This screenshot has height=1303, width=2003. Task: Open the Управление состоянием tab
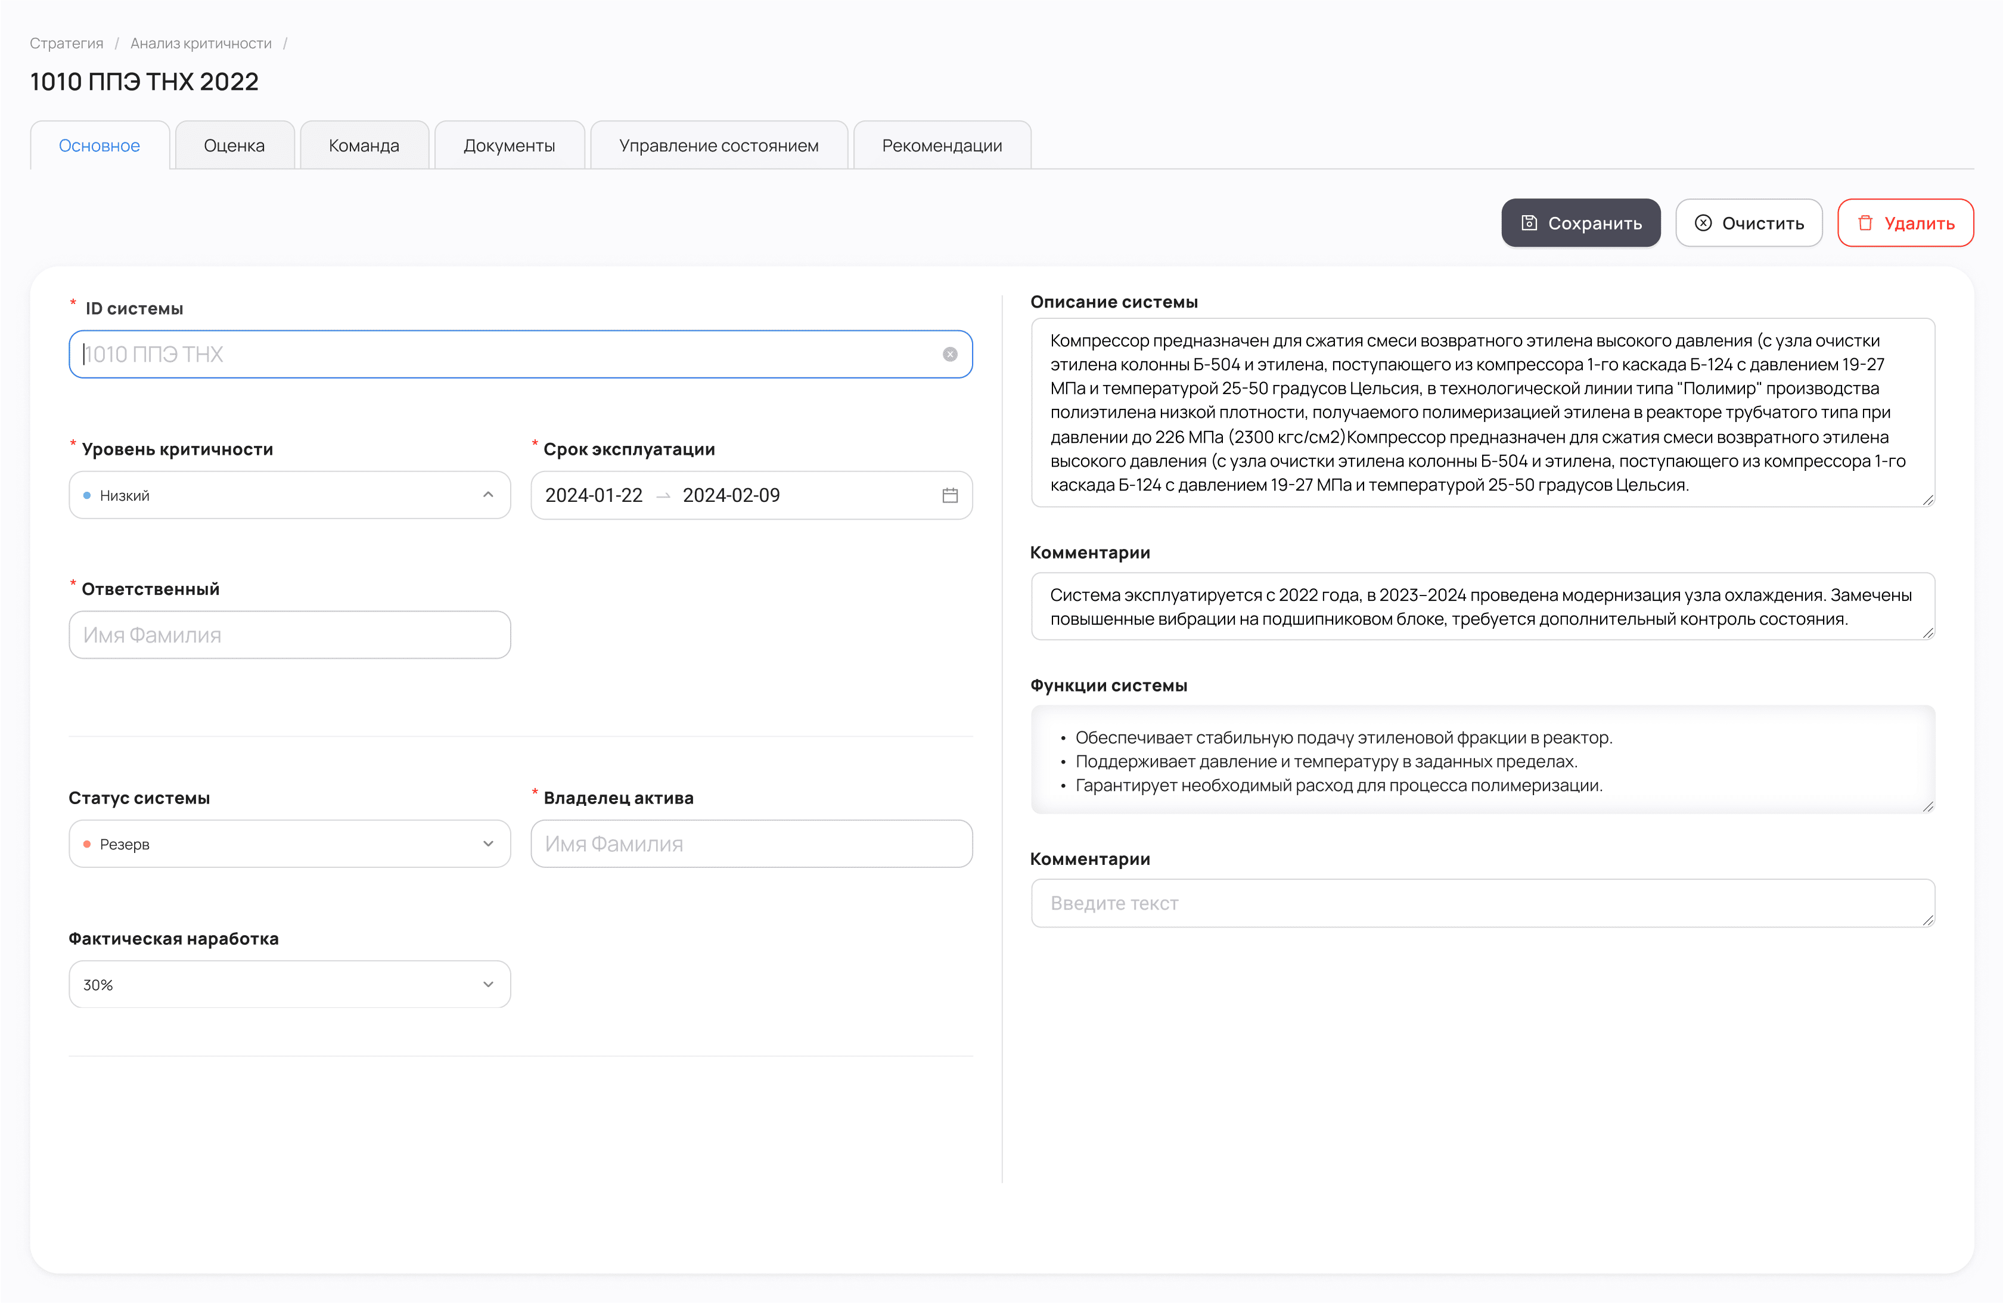click(x=718, y=145)
